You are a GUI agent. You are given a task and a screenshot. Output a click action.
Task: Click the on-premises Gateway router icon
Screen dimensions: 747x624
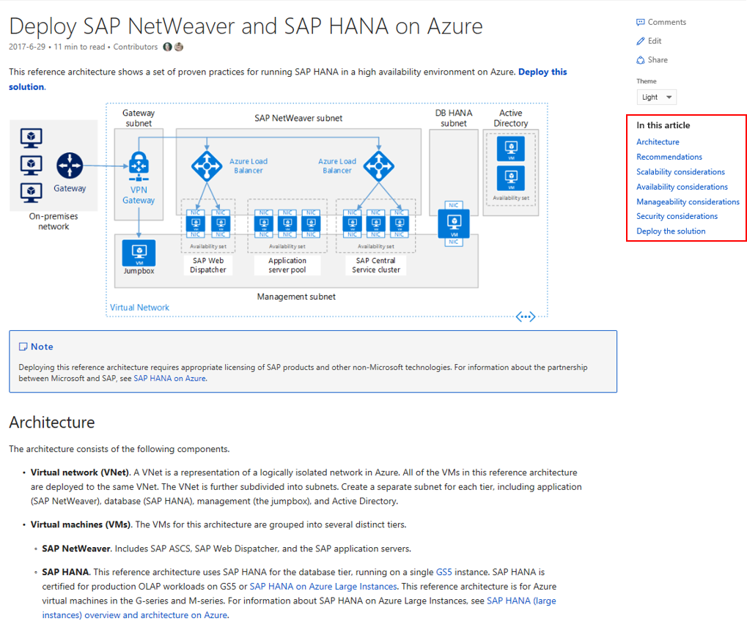pyautogui.click(x=70, y=166)
